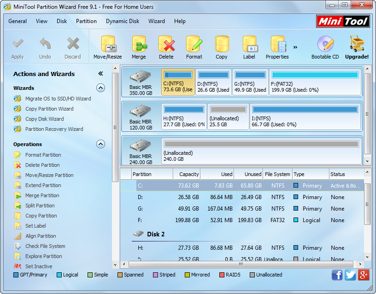The width and height of the screenshot is (376, 294).
Task: Open the View menu
Action: (42, 21)
